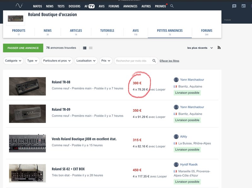Open the DOSSIERS menu

(74, 6)
